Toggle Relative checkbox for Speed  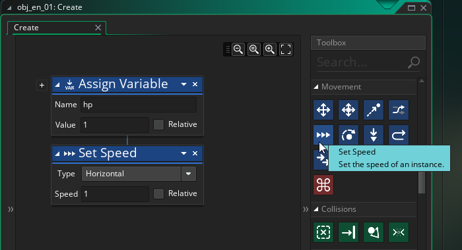[158, 193]
